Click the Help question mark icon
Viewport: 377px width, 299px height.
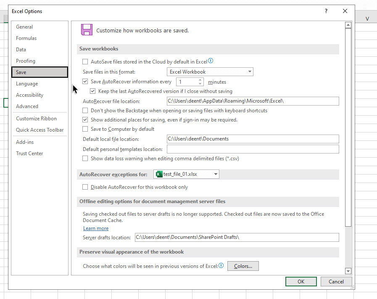click(x=326, y=11)
